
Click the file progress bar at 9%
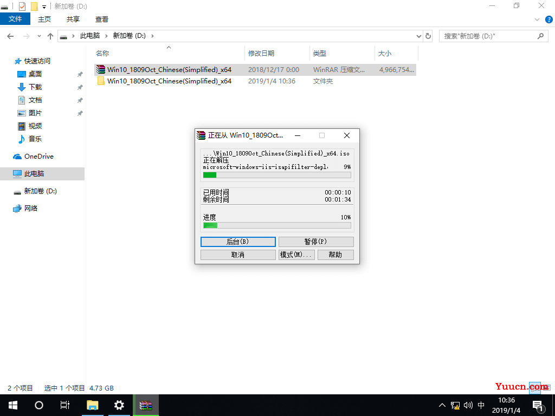click(277, 175)
